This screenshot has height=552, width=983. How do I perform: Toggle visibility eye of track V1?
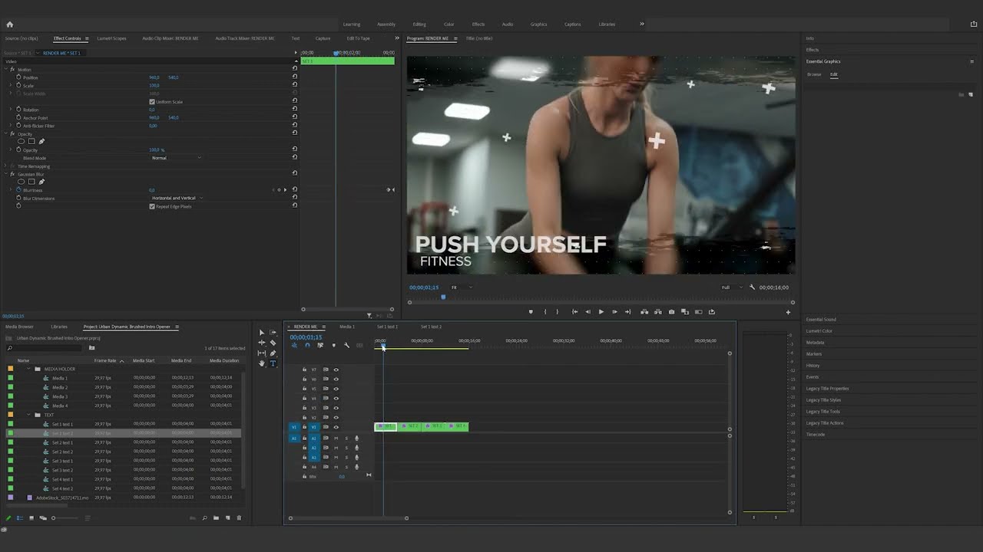(x=336, y=427)
